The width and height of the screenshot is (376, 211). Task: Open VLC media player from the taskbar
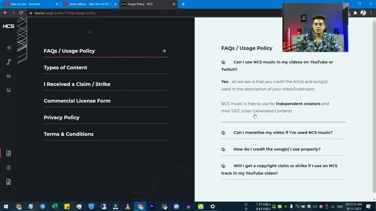(x=128, y=206)
